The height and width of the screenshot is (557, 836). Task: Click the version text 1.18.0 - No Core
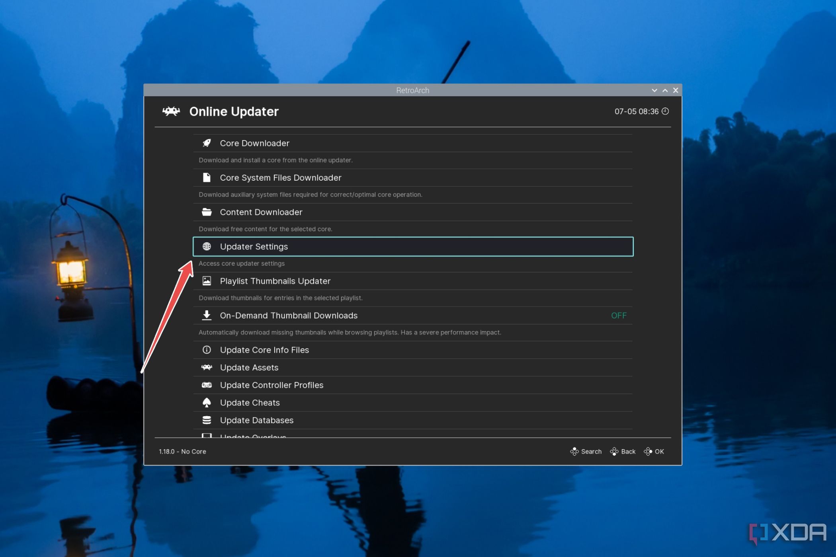182,452
